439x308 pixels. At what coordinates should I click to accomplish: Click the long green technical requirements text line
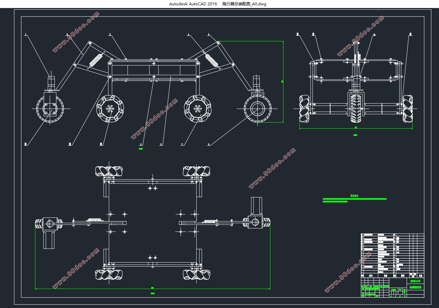(x=354, y=199)
